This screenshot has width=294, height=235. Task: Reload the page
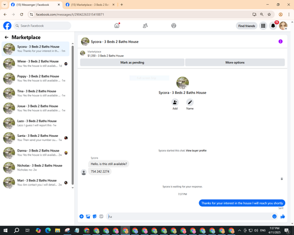(x=22, y=15)
